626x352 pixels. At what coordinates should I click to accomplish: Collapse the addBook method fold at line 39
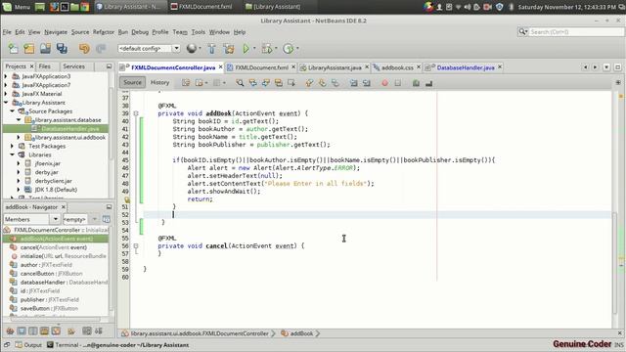pyautogui.click(x=136, y=113)
